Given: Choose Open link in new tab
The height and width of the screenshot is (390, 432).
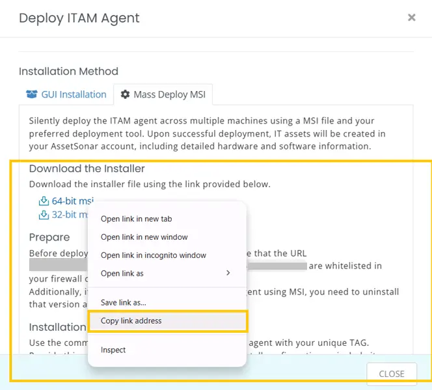Looking at the screenshot, I should tap(136, 219).
